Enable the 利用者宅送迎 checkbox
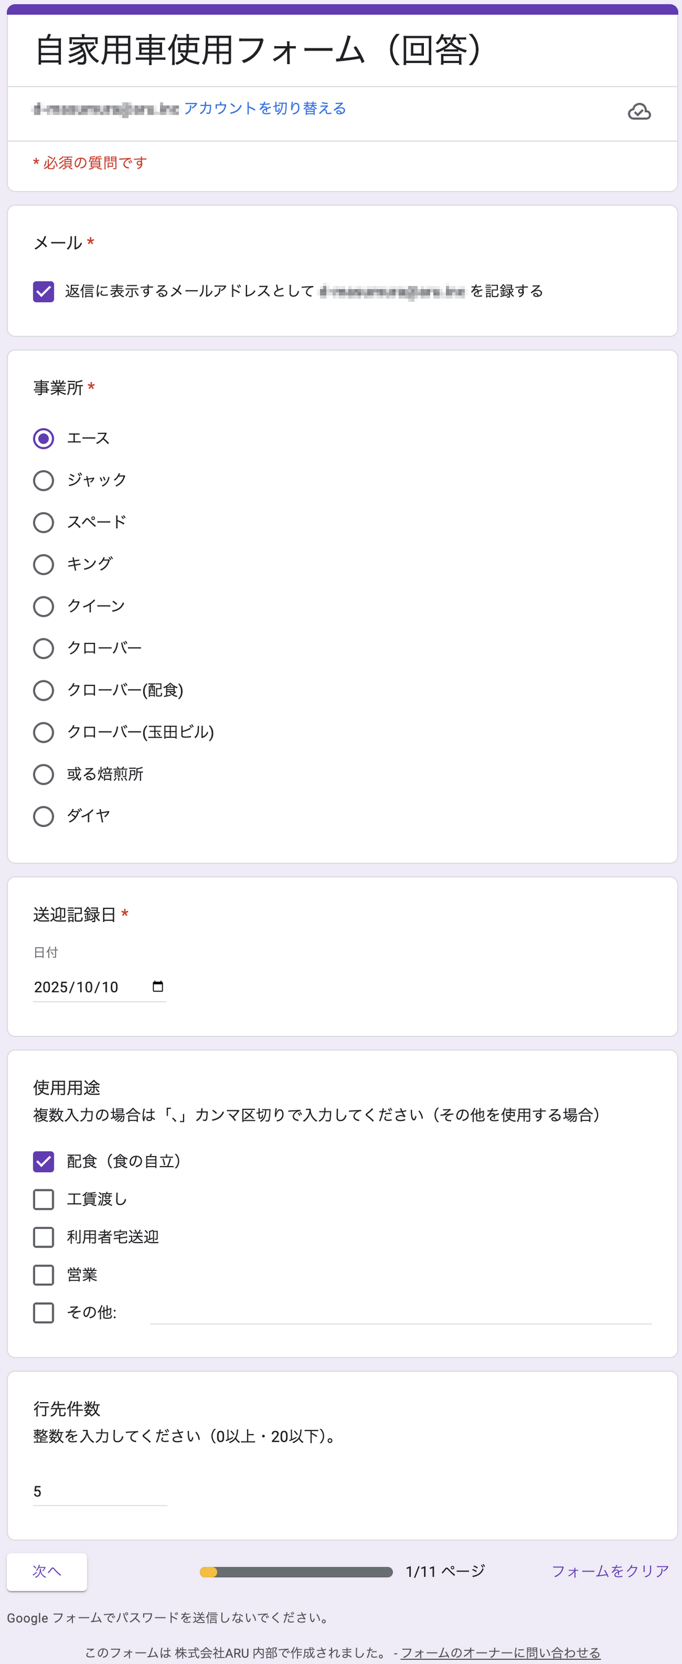The width and height of the screenshot is (682, 1664). click(43, 1237)
